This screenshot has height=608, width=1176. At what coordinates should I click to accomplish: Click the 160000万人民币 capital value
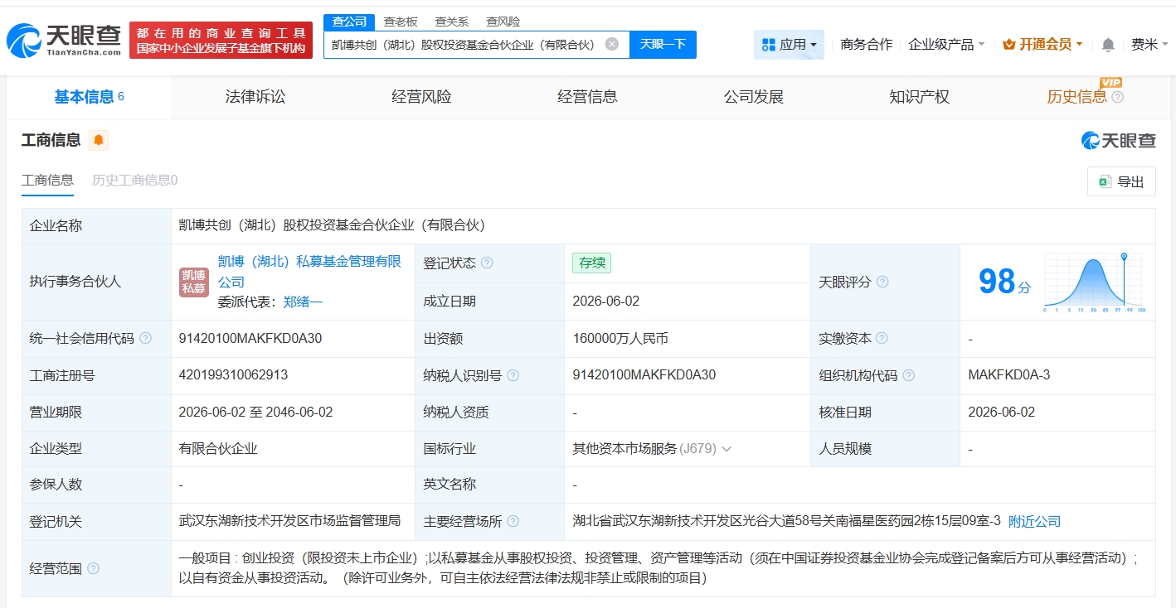pyautogui.click(x=620, y=338)
